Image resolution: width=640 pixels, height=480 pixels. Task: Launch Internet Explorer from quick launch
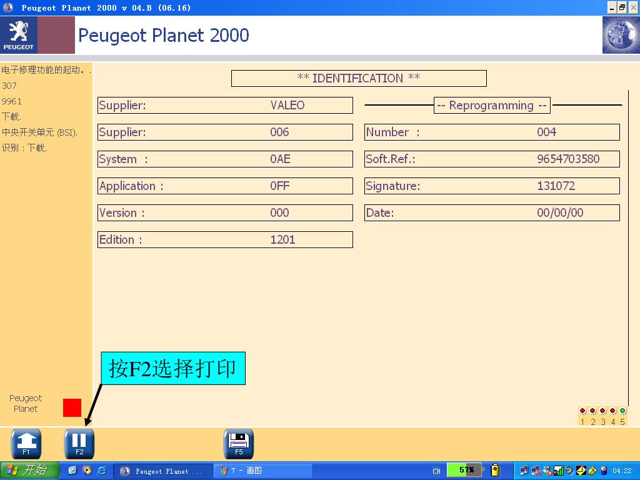tap(102, 471)
